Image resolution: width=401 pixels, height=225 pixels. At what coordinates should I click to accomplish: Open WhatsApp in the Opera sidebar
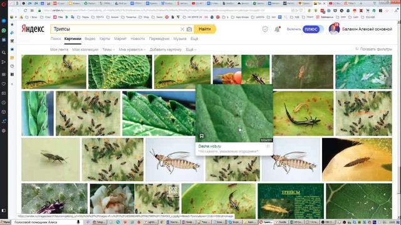4,31
